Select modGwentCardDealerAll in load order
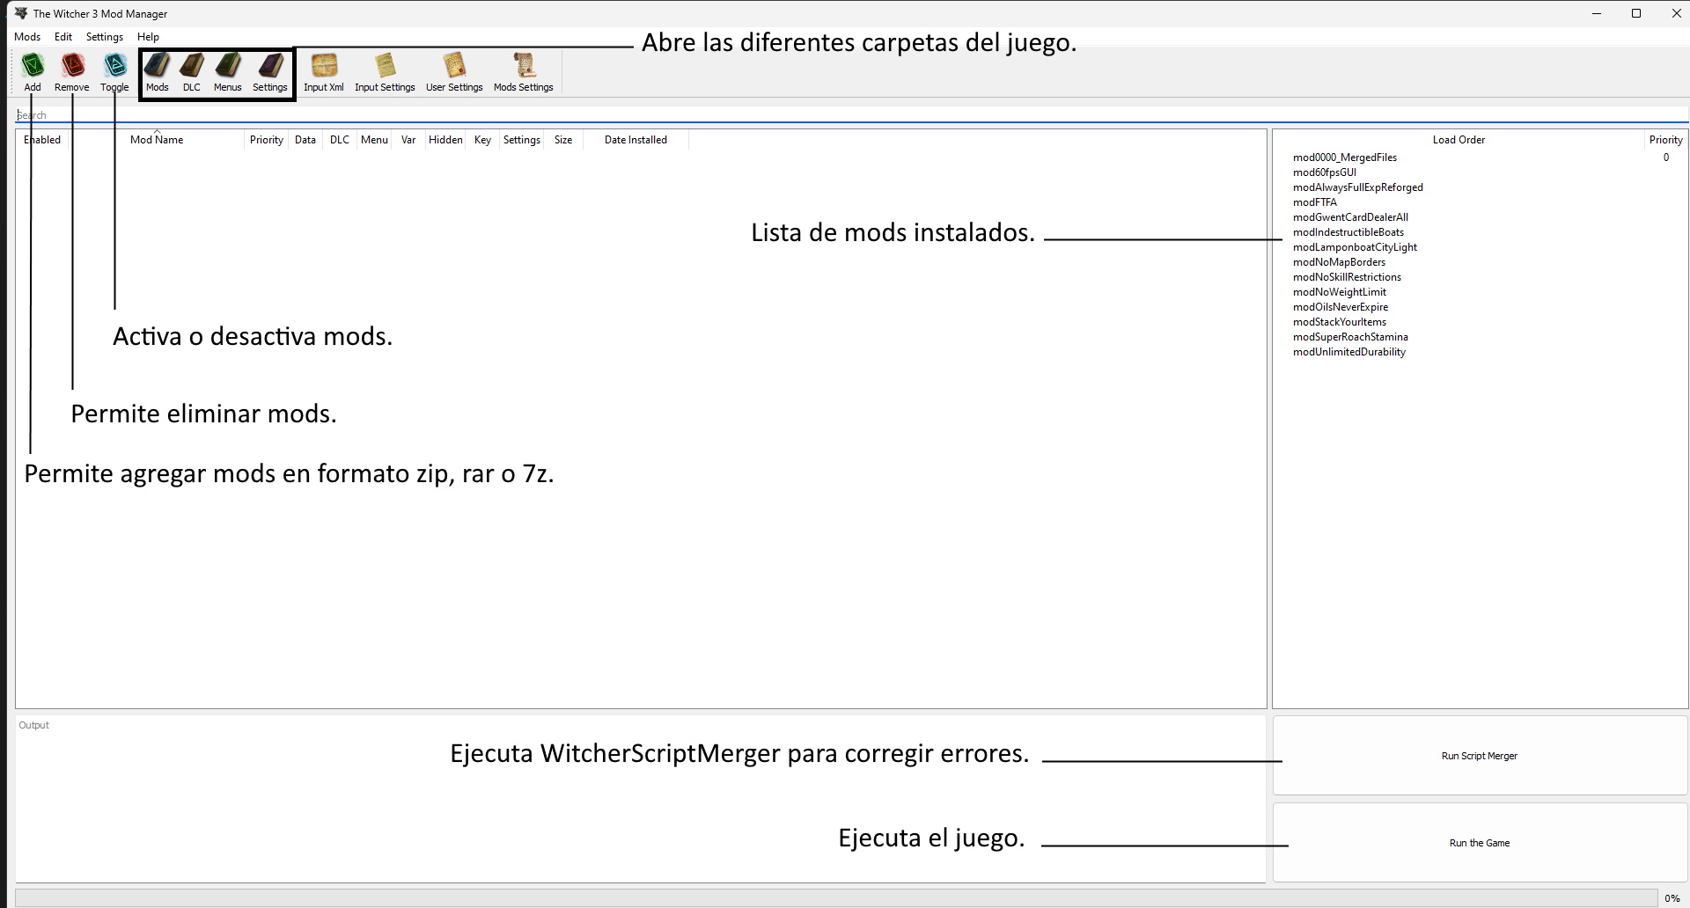Viewport: 1690px width, 908px height. (1350, 217)
